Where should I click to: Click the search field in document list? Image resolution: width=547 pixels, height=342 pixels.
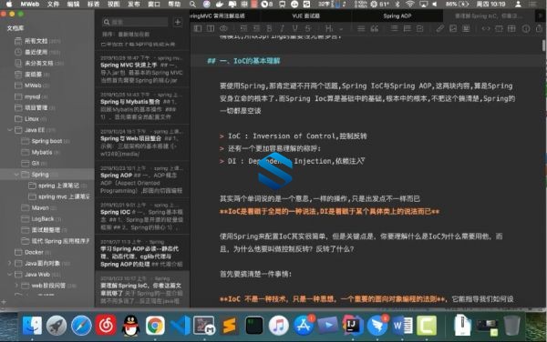135,22
